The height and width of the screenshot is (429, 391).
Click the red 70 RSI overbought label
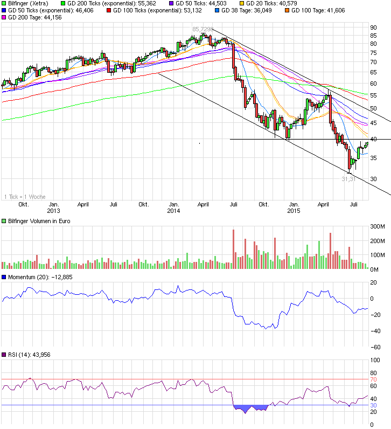374,379
